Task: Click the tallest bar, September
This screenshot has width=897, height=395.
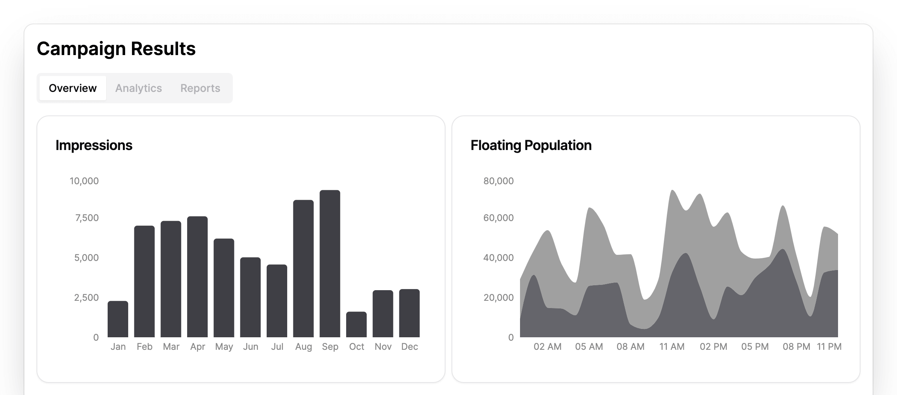Action: tap(330, 264)
